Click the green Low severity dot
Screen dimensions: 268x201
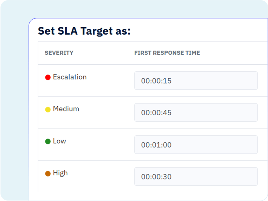(x=48, y=142)
